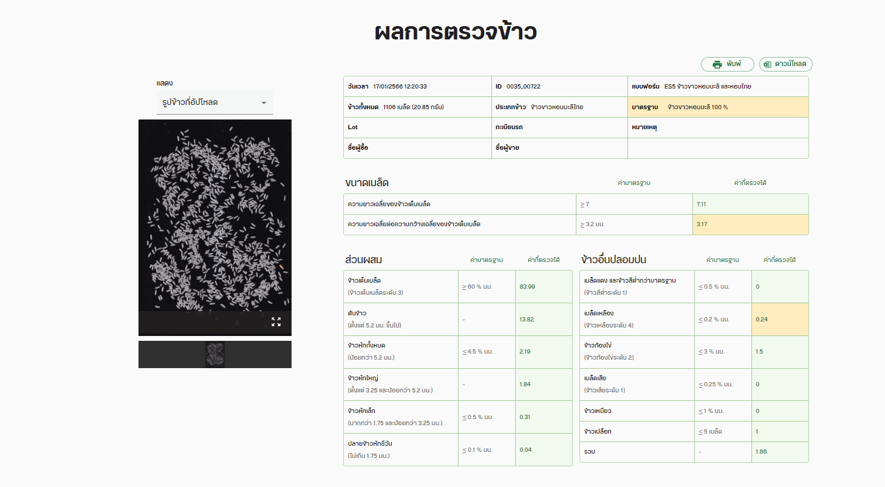This screenshot has width=885, height=487.
Task: Click the ทะเบียนรถ field
Action: [x=559, y=128]
